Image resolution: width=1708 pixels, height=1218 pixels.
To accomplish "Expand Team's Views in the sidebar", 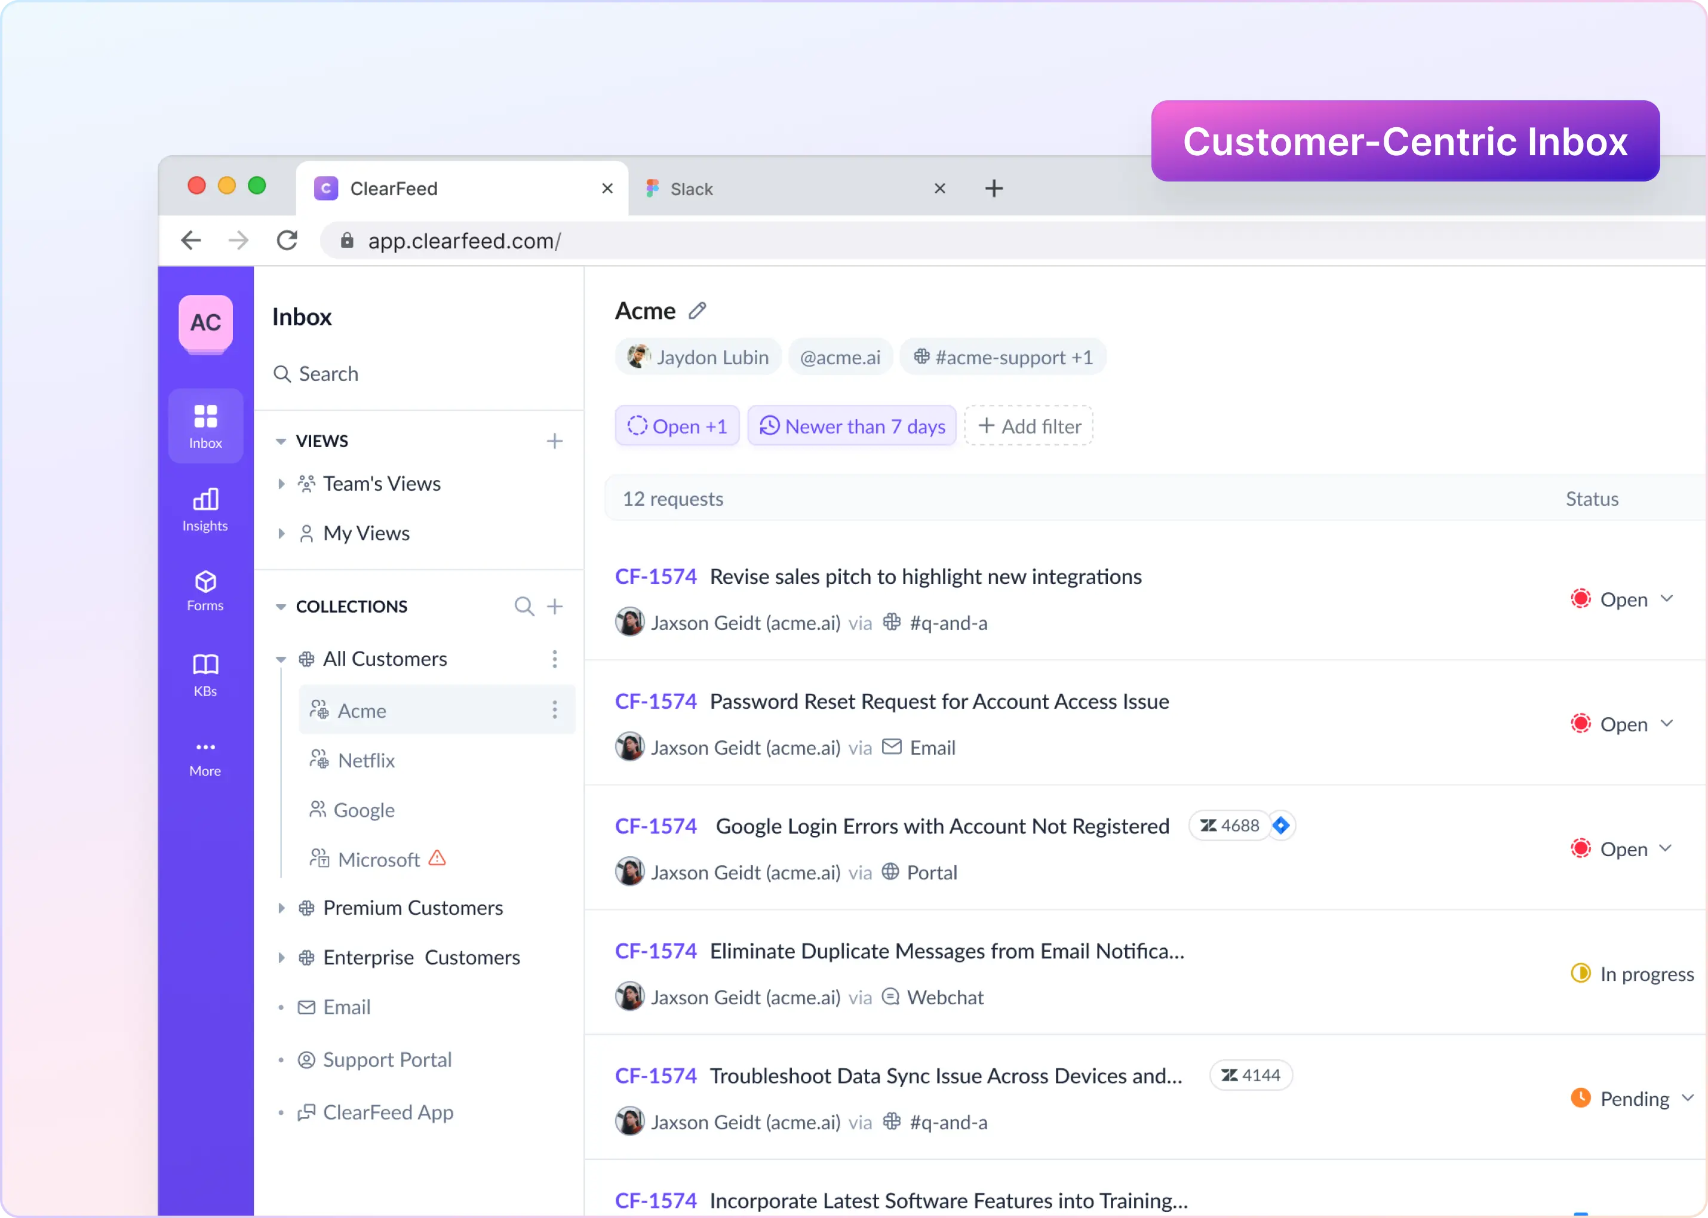I will tap(281, 484).
